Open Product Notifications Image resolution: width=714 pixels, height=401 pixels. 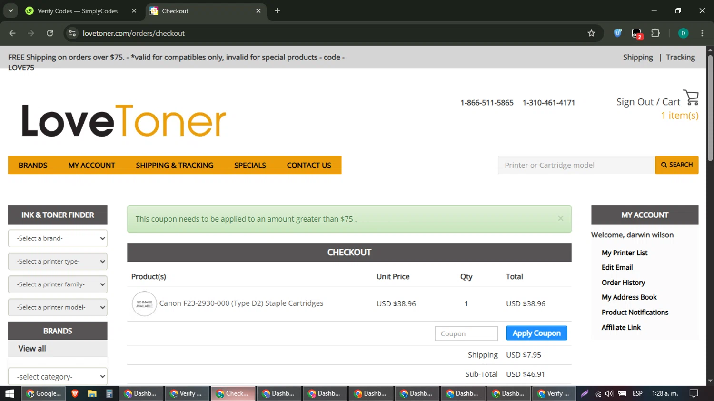(x=635, y=312)
